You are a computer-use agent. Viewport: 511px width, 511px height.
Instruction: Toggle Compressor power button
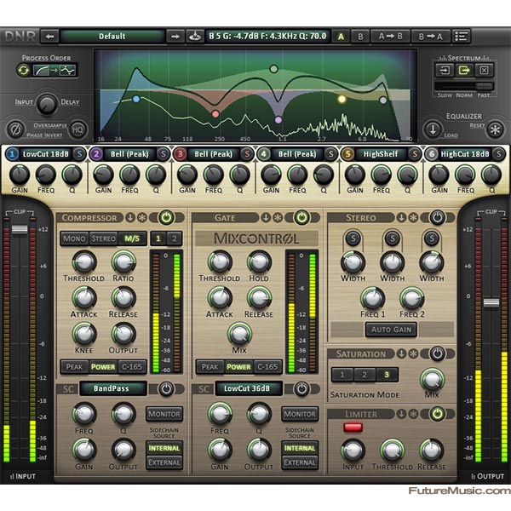[x=166, y=217]
